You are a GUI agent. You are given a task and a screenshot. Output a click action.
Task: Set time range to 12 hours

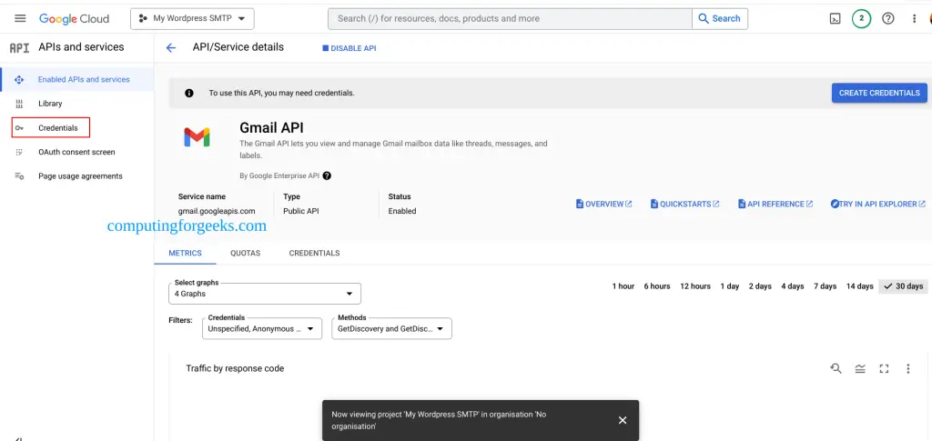[x=695, y=286]
